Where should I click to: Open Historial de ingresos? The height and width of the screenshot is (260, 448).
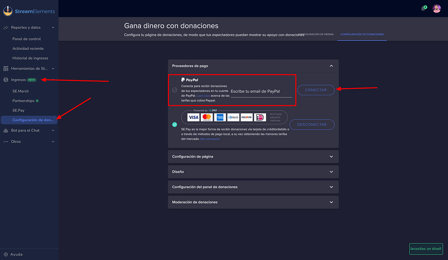(30, 58)
